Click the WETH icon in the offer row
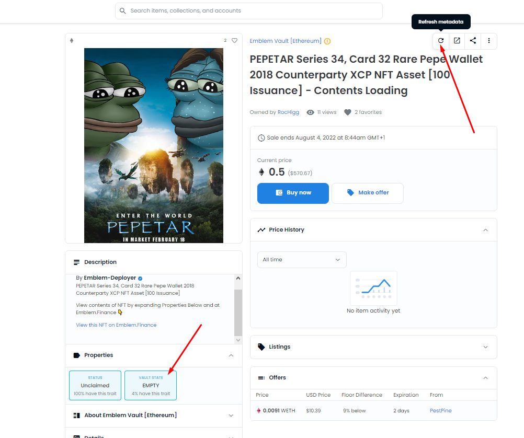Image resolution: width=524 pixels, height=438 pixels. pyautogui.click(x=258, y=411)
